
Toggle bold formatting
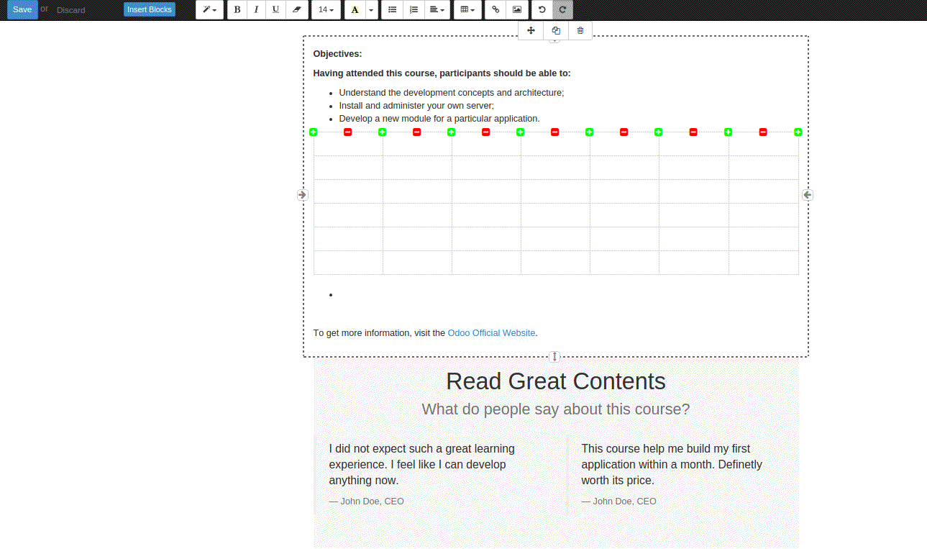click(237, 10)
